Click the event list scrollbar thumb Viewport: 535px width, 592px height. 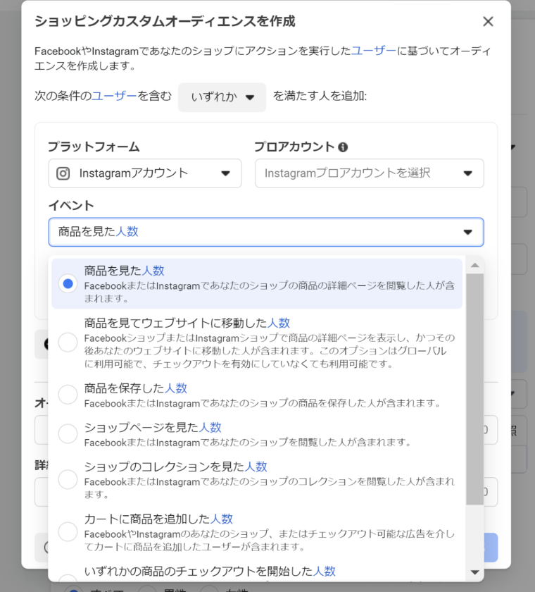pyautogui.click(x=474, y=388)
